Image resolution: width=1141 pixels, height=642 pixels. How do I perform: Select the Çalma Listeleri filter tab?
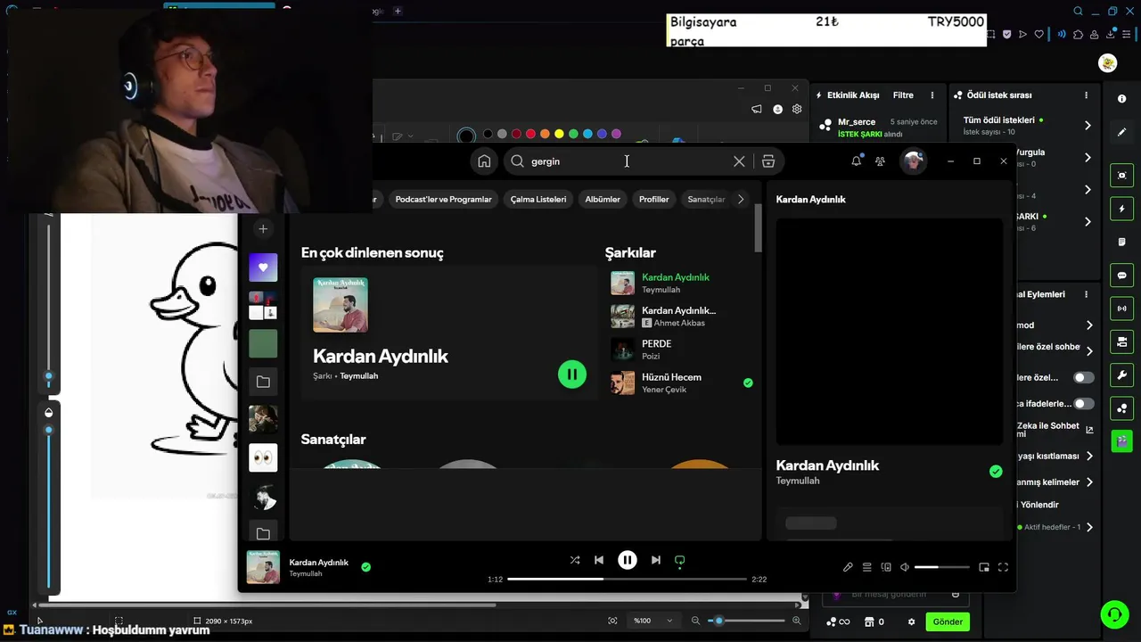pyautogui.click(x=538, y=200)
